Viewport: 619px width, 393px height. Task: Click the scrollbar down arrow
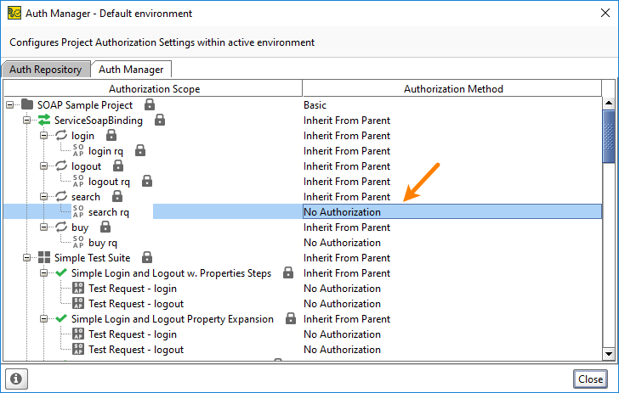click(x=608, y=354)
